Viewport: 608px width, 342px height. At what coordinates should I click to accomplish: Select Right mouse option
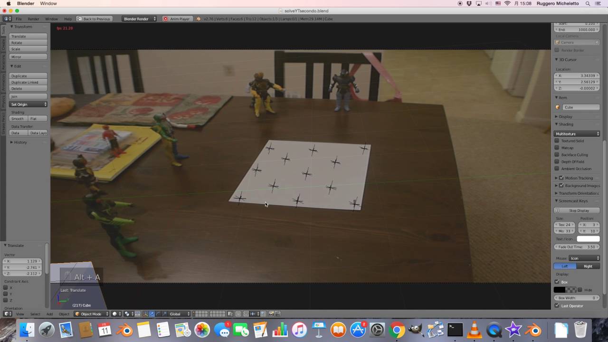tap(588, 266)
